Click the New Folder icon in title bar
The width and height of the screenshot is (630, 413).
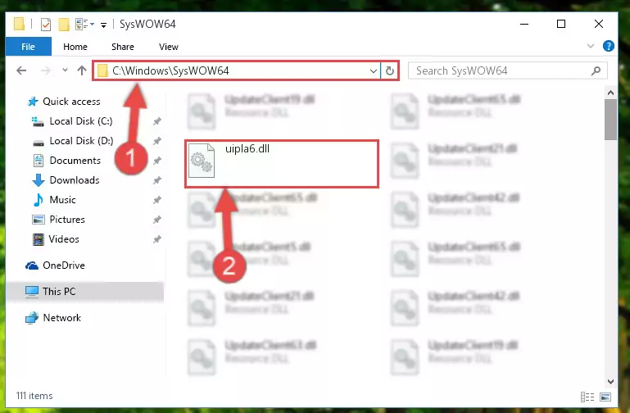[64, 25]
